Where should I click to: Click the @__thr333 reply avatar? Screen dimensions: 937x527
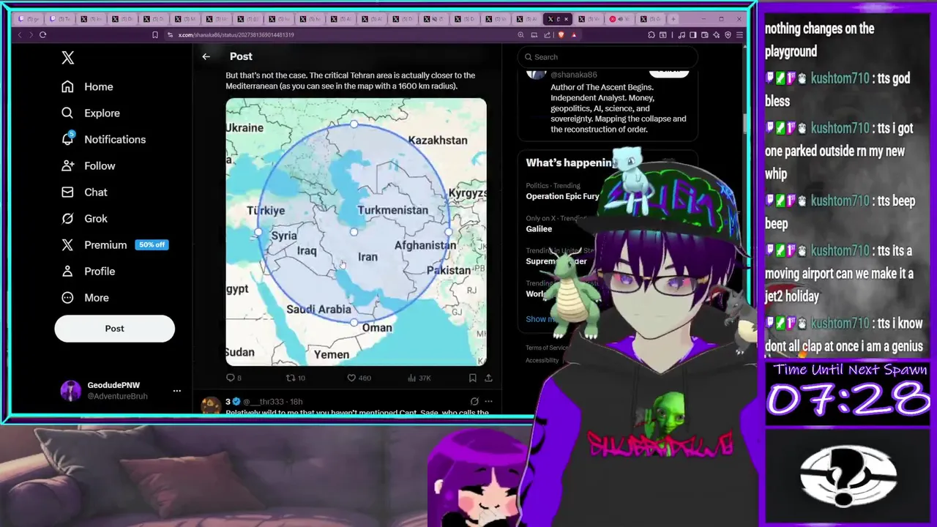[211, 405]
